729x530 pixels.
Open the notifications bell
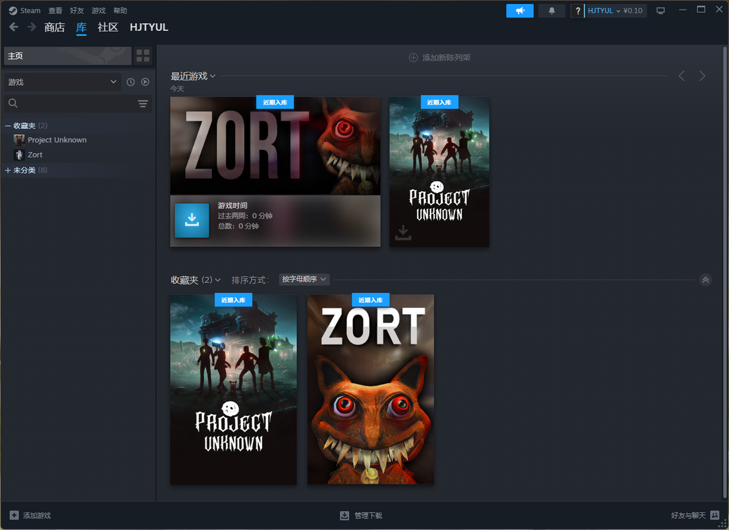click(552, 11)
